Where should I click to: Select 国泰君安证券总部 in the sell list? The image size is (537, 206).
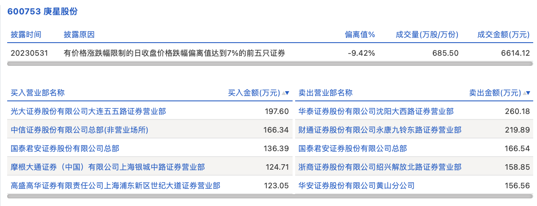pyautogui.click(x=353, y=149)
